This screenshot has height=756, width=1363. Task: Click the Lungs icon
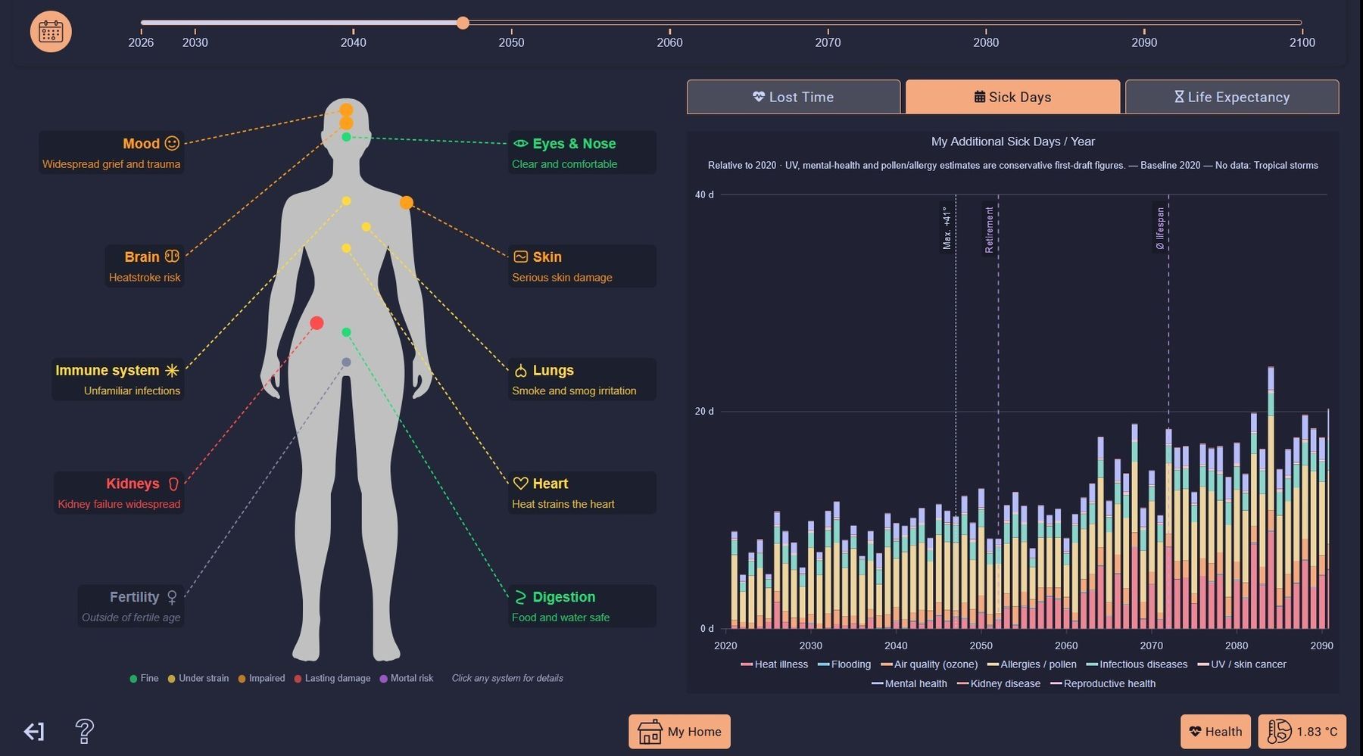(x=520, y=370)
